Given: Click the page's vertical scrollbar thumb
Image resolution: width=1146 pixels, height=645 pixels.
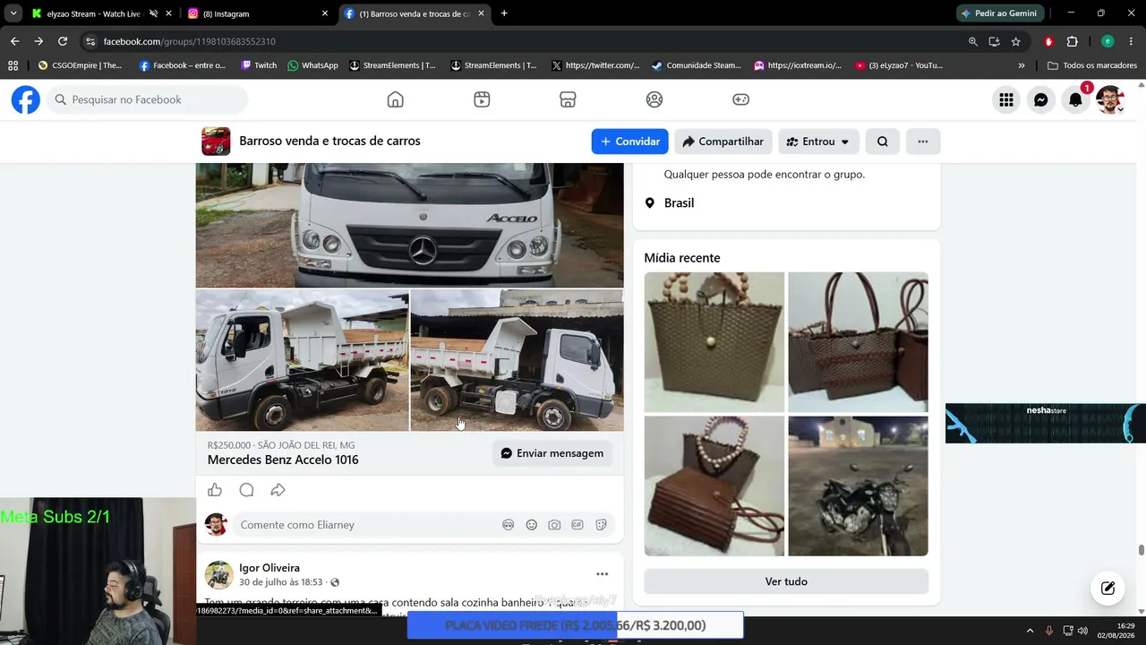Looking at the screenshot, I should pos(1141,550).
